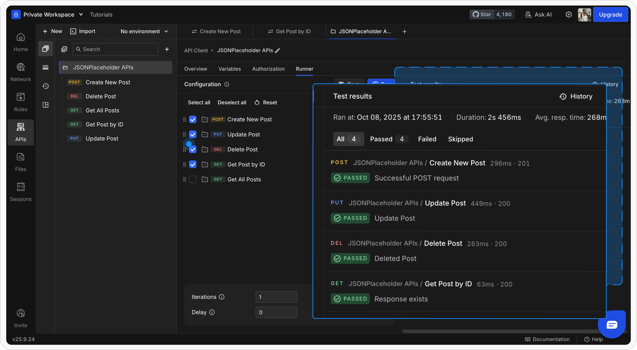Click the Iterations input field

point(276,297)
